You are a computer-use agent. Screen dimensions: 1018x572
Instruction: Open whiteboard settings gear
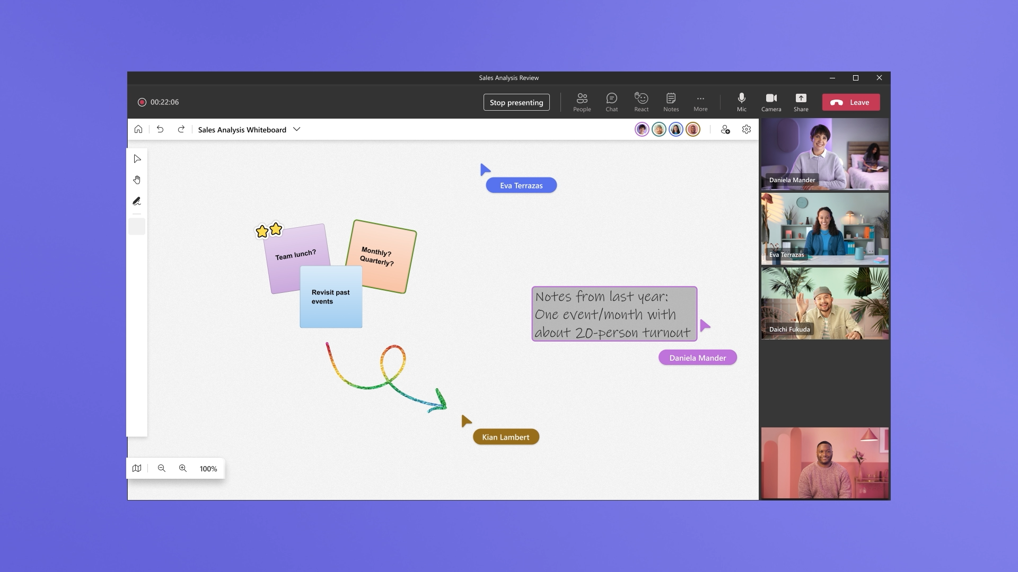pos(747,129)
